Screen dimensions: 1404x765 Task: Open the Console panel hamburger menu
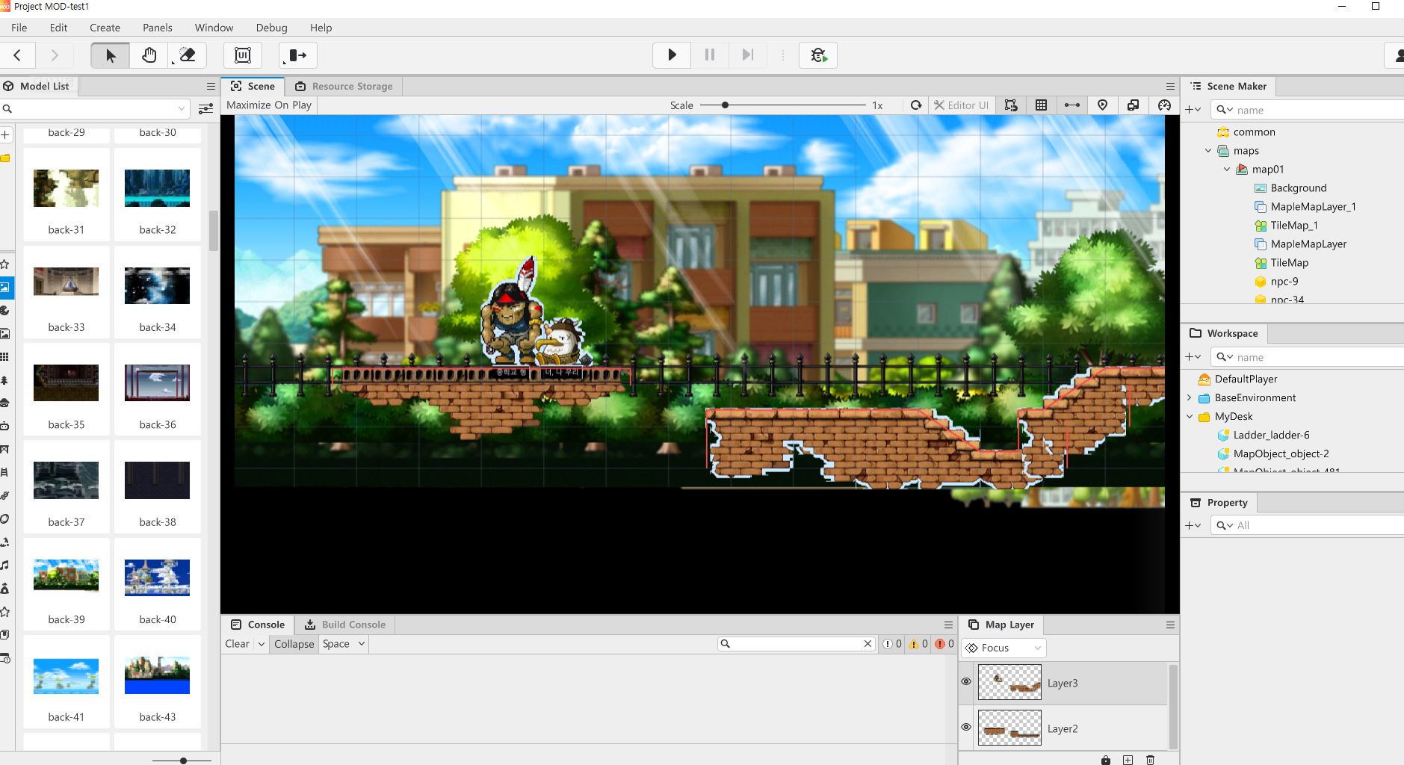coord(948,625)
